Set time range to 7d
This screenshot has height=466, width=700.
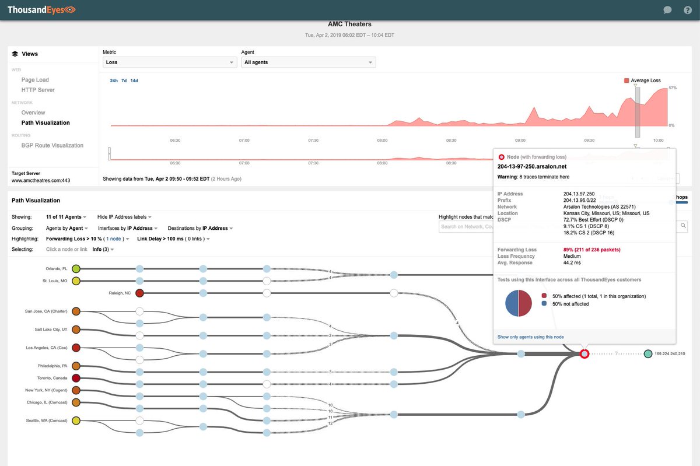click(124, 80)
